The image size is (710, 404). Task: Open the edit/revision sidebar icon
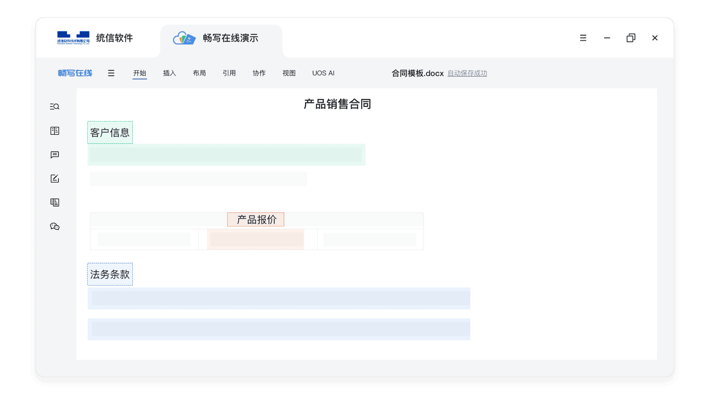tap(55, 179)
